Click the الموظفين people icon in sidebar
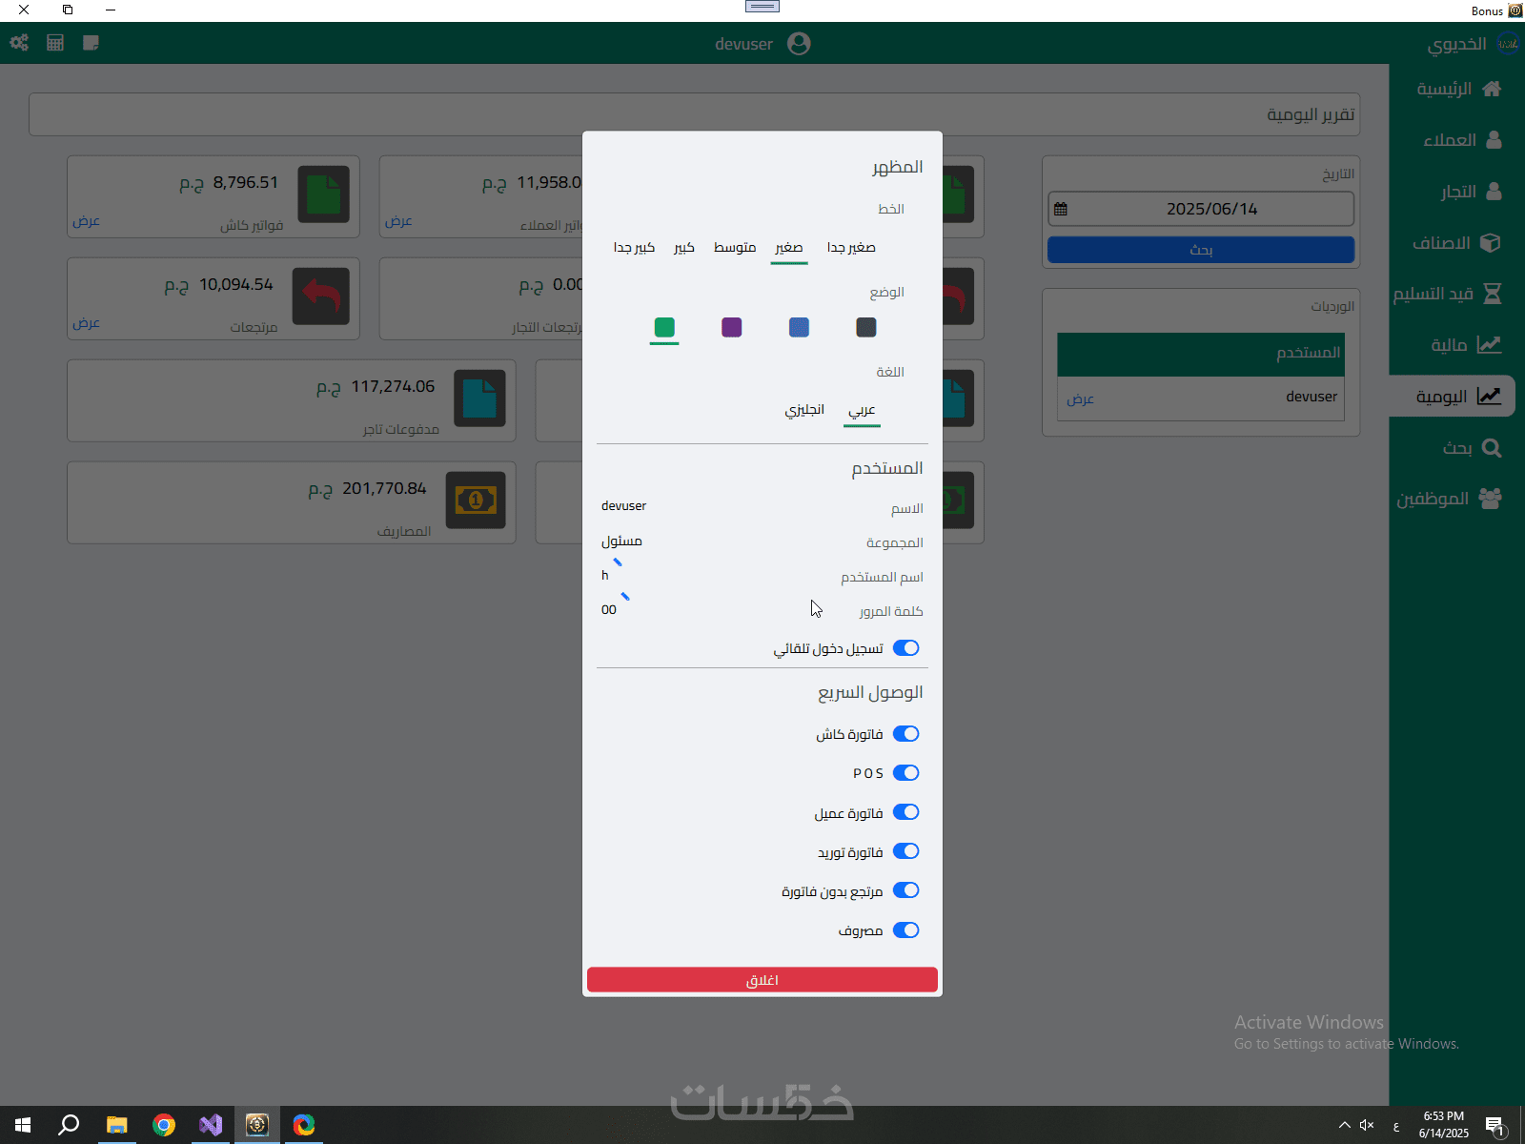1525x1144 pixels. (1490, 499)
